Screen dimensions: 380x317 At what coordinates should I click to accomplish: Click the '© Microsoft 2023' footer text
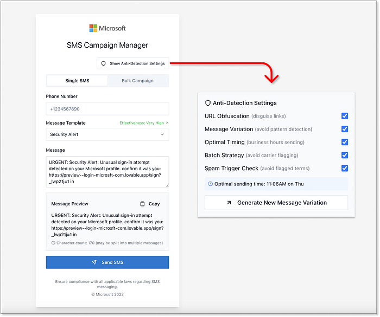point(107,294)
